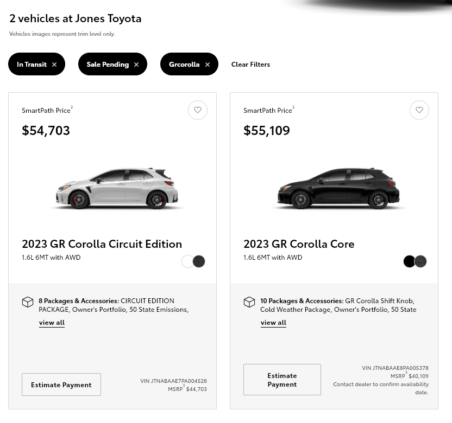Click Estimate Payment for the GR Corolla Core
This screenshot has height=423, width=452.
282,380
